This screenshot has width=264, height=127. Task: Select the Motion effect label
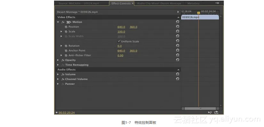(77, 22)
